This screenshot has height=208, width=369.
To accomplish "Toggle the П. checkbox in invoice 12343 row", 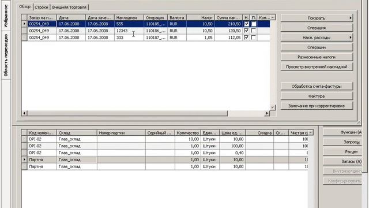I will 254,31.
